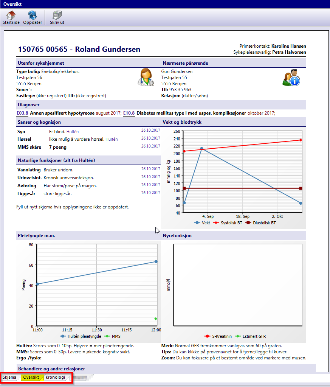The width and height of the screenshot is (330, 387).
Task: Click patient name 150765 00565 - Roland Gundersen
Action: coord(79,49)
